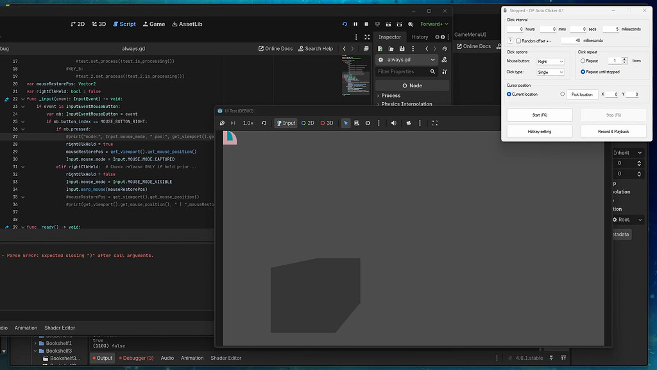Click the Pick location button
Image resolution: width=657 pixels, height=370 pixels.
582,94
